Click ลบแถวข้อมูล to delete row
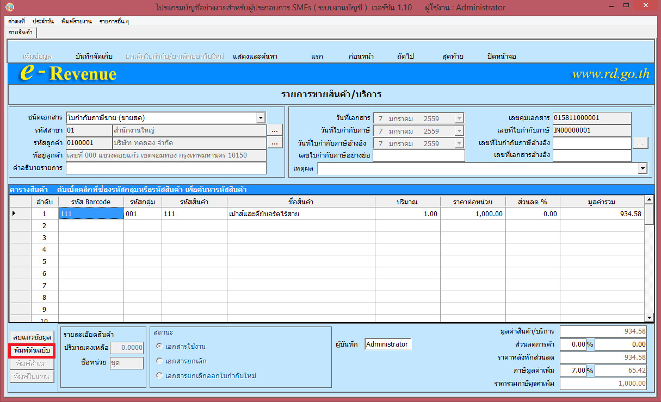The image size is (661, 402). [32, 338]
